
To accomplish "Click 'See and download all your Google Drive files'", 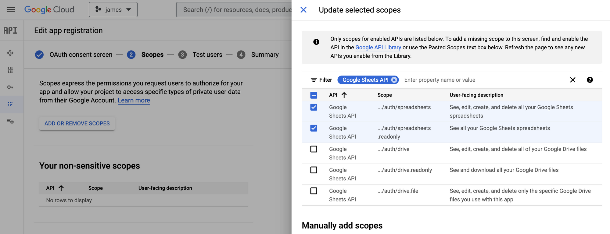I will 504,170.
